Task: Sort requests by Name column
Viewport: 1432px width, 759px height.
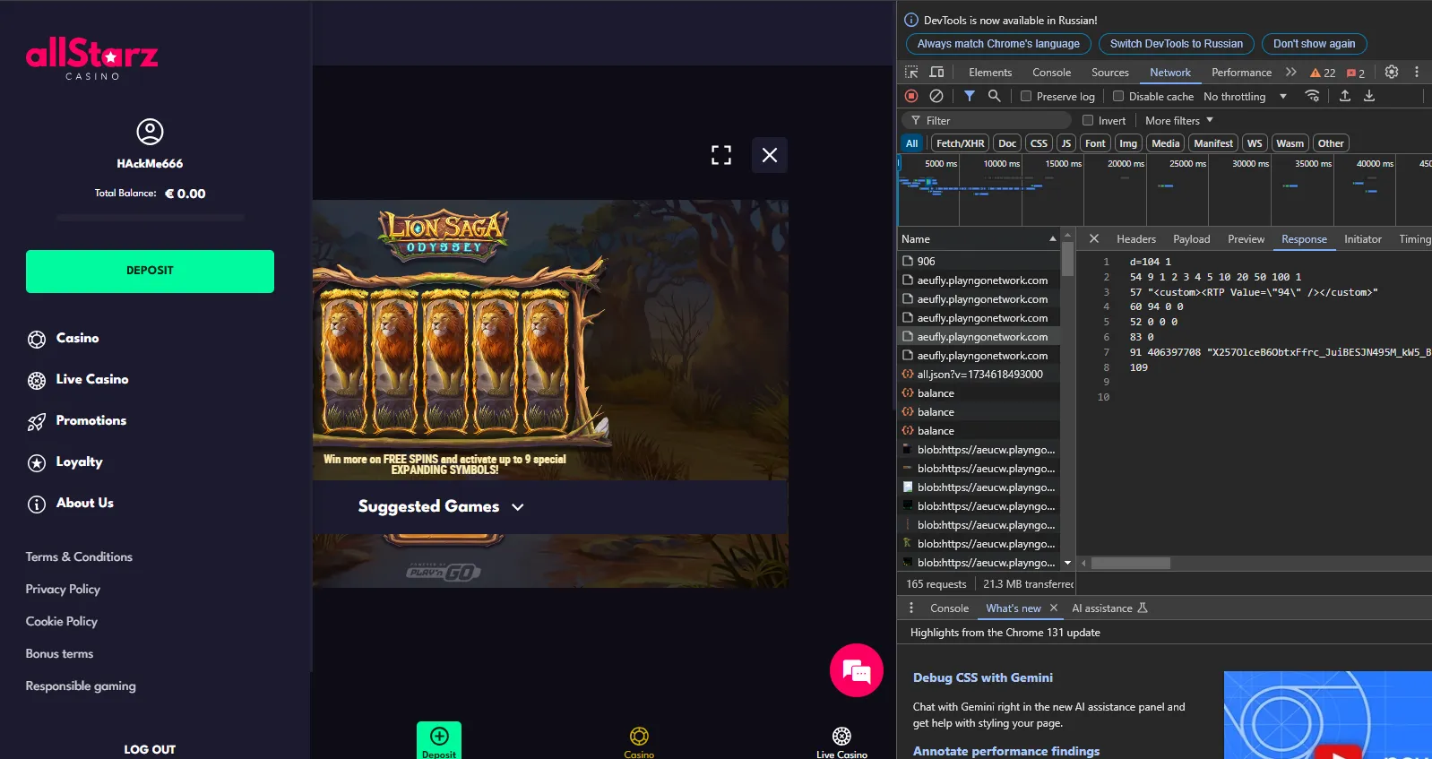Action: pos(979,238)
